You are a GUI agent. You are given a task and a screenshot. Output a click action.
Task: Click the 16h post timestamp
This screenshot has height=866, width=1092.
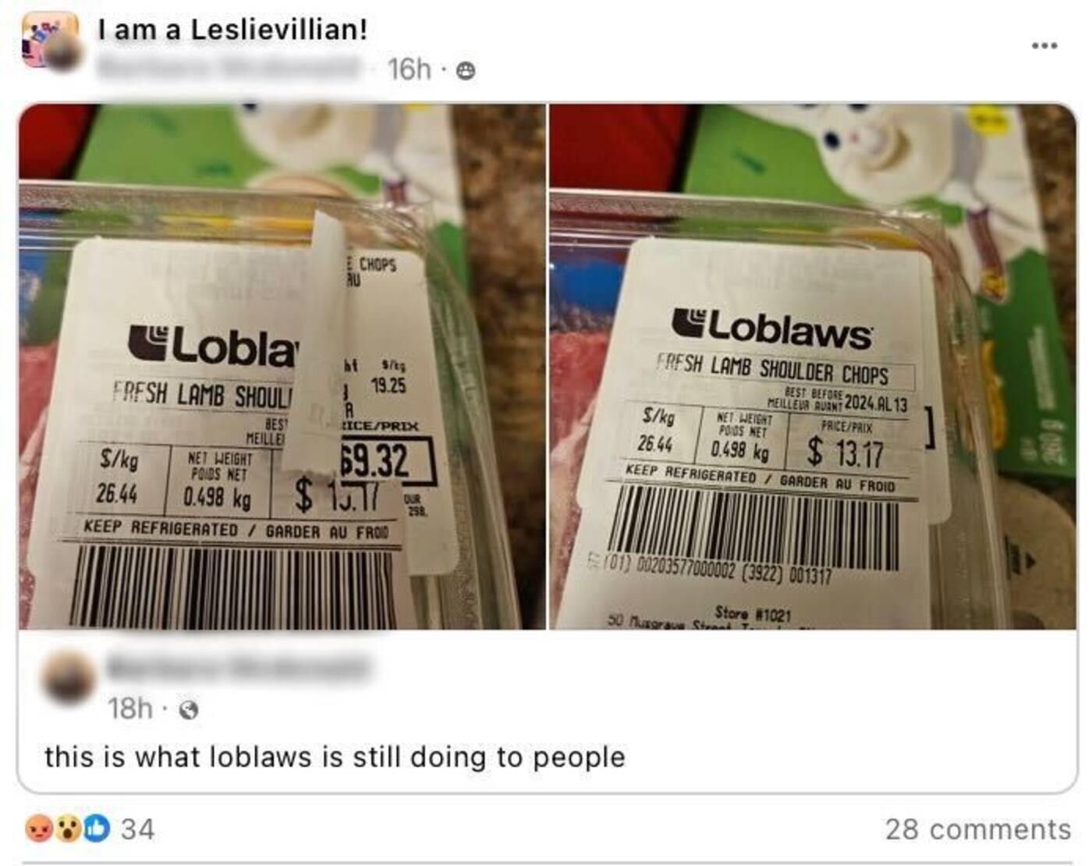pos(409,69)
